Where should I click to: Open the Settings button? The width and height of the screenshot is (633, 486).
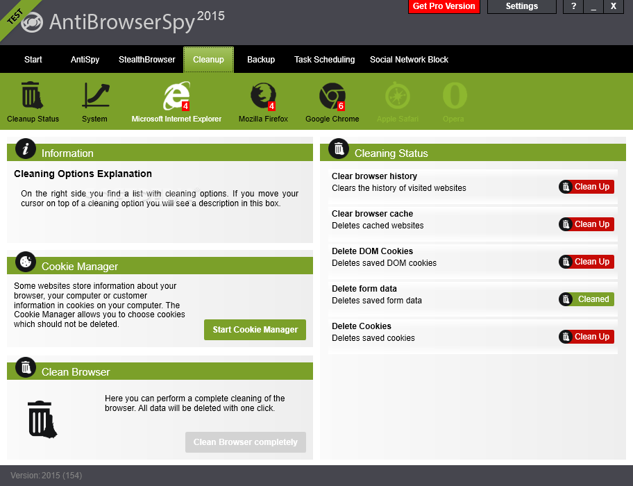tap(521, 6)
